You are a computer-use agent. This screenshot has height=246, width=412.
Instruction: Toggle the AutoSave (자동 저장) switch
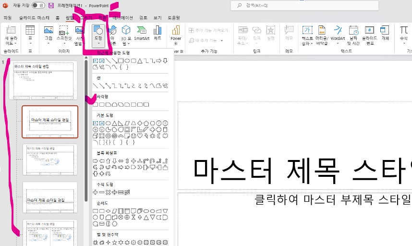pyautogui.click(x=38, y=5)
